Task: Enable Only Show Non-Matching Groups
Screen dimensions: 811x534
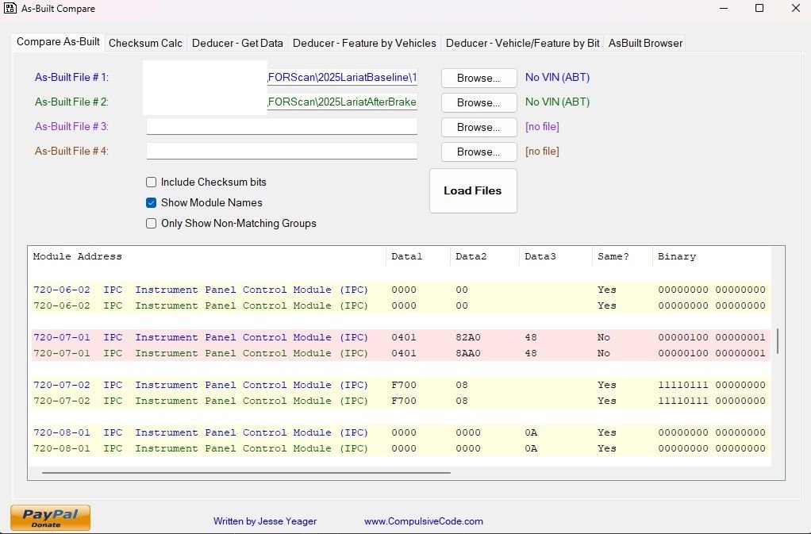Action: click(x=151, y=223)
